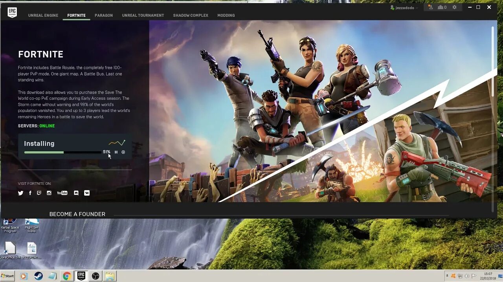Open Fortnite's Twitter page
The height and width of the screenshot is (282, 503).
pos(20,193)
